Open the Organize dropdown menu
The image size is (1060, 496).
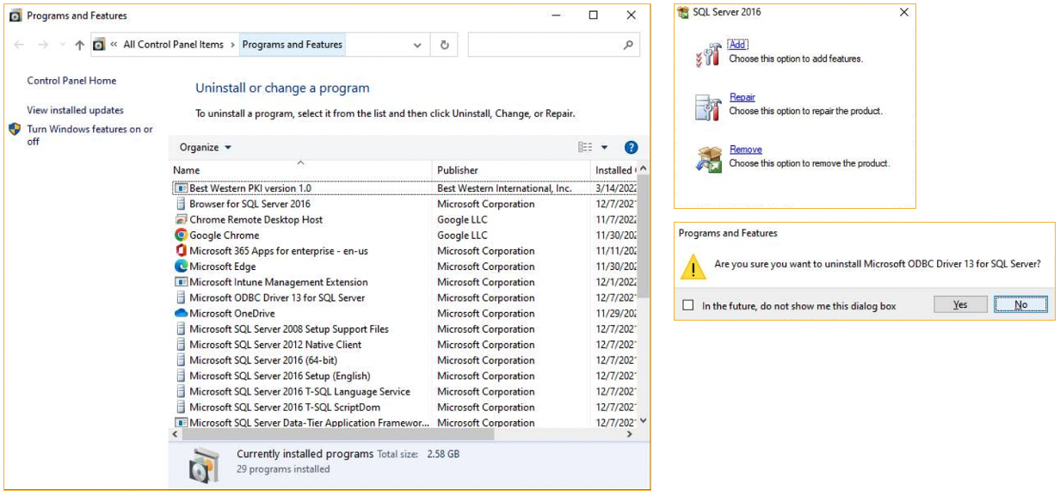coord(206,148)
